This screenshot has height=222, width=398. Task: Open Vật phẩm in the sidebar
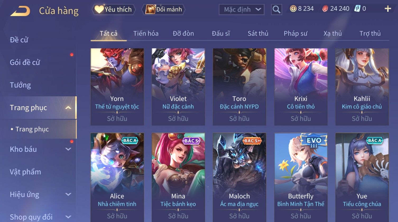25,172
